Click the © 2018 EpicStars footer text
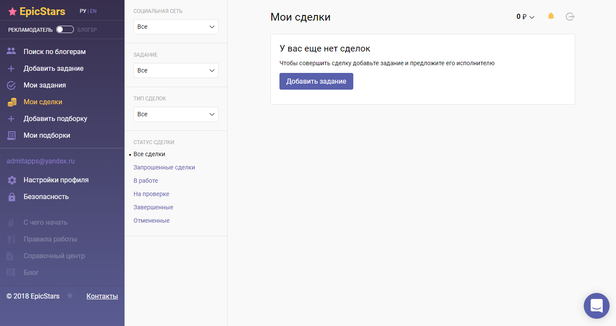The height and width of the screenshot is (326, 616). tap(33, 296)
